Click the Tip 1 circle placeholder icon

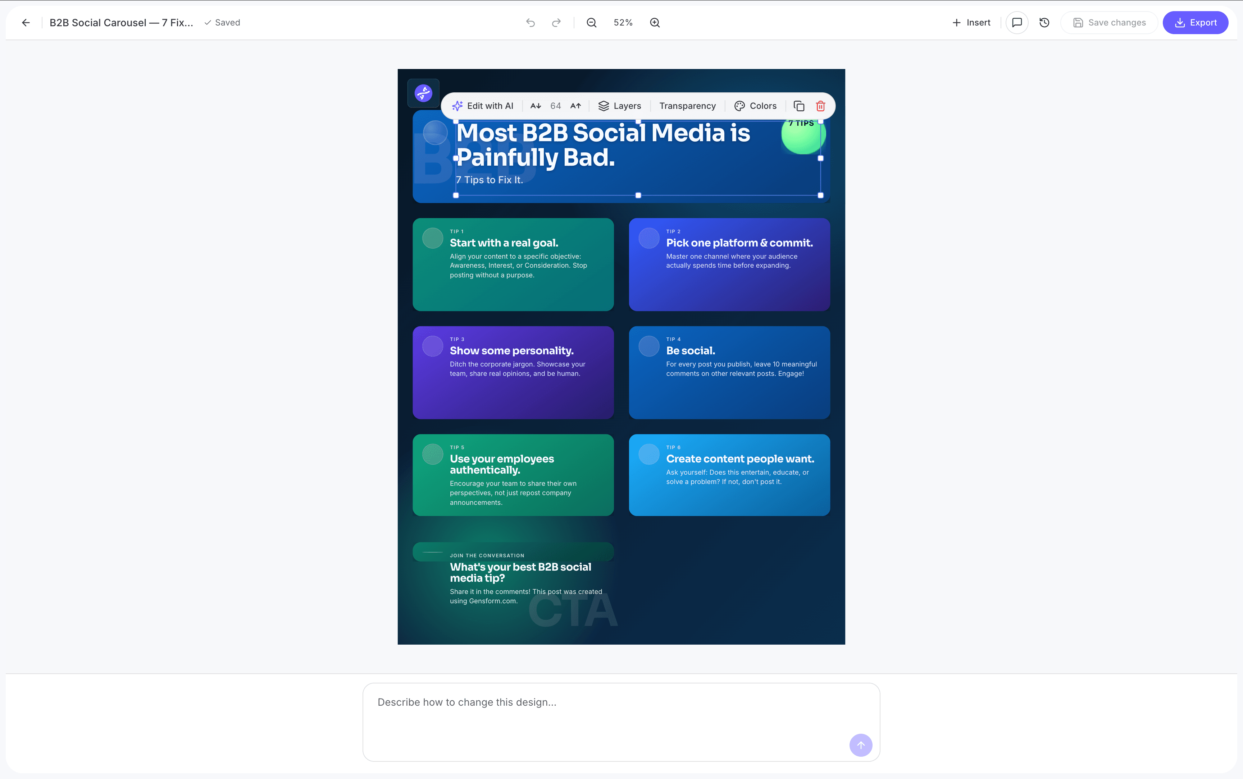(x=433, y=238)
